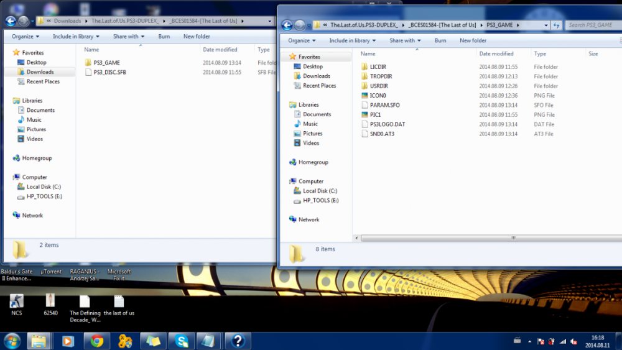The height and width of the screenshot is (350, 622).
Task: Click the back arrow in PS3_GAME window
Action: pyautogui.click(x=287, y=25)
